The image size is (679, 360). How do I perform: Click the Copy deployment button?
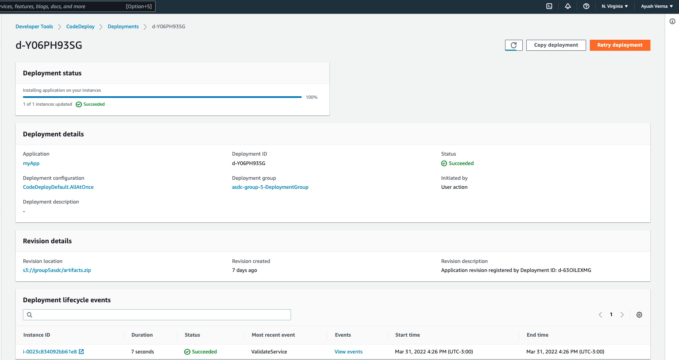pos(556,45)
